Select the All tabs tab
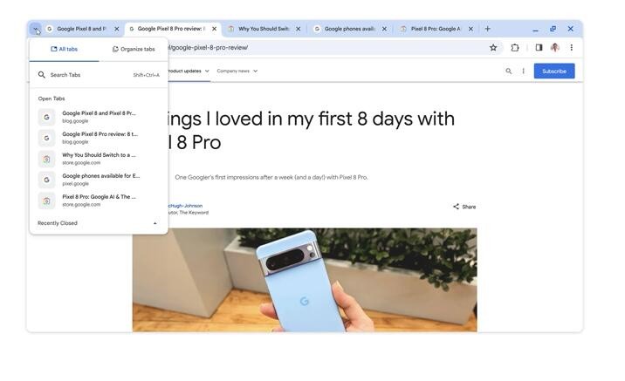 point(65,50)
